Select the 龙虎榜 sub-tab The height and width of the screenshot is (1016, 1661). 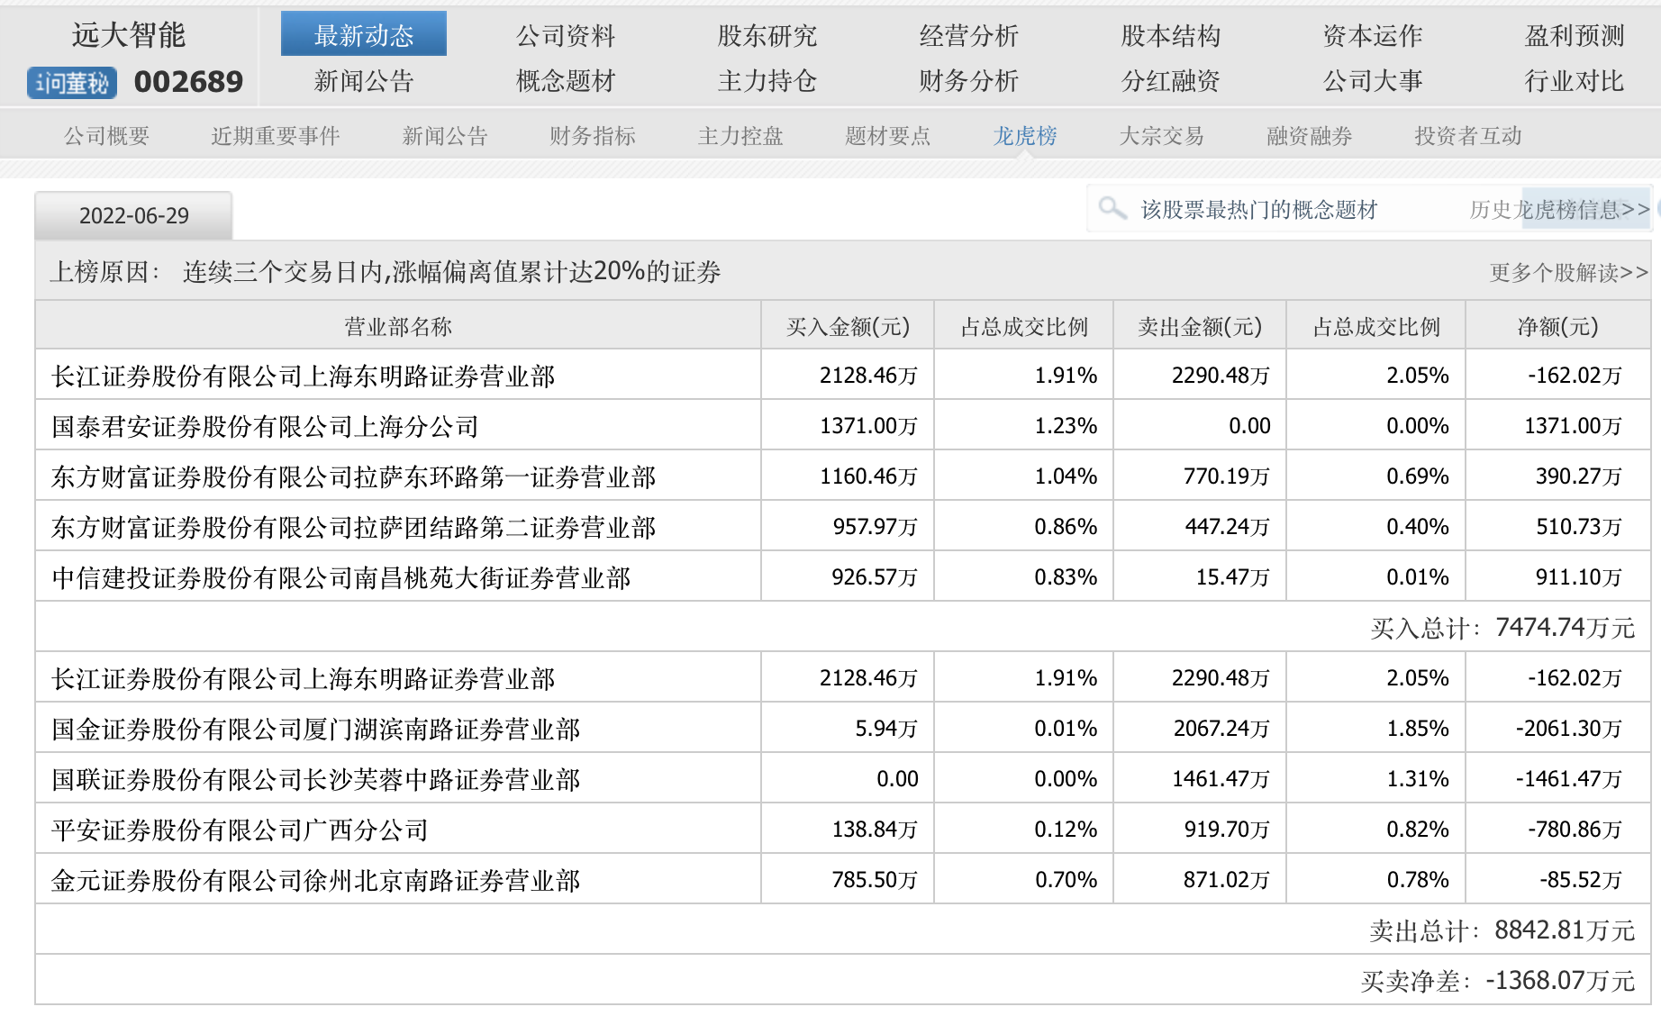point(1025,136)
